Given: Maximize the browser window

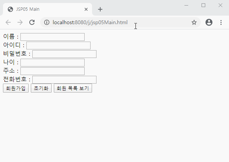Looking at the screenshot, I should point(203,6).
